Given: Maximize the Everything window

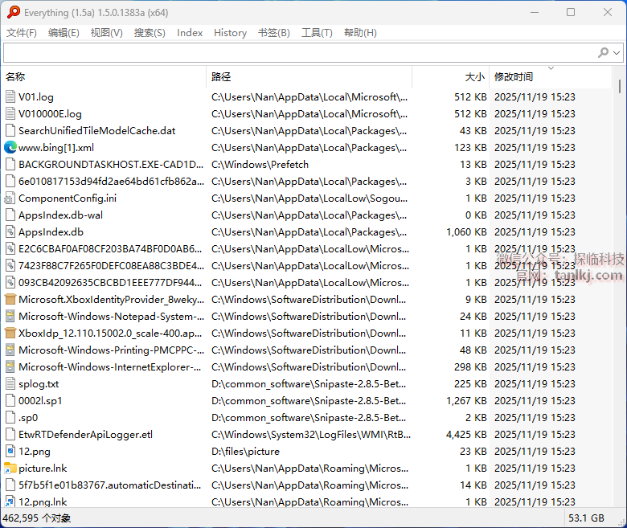Looking at the screenshot, I should [x=571, y=12].
